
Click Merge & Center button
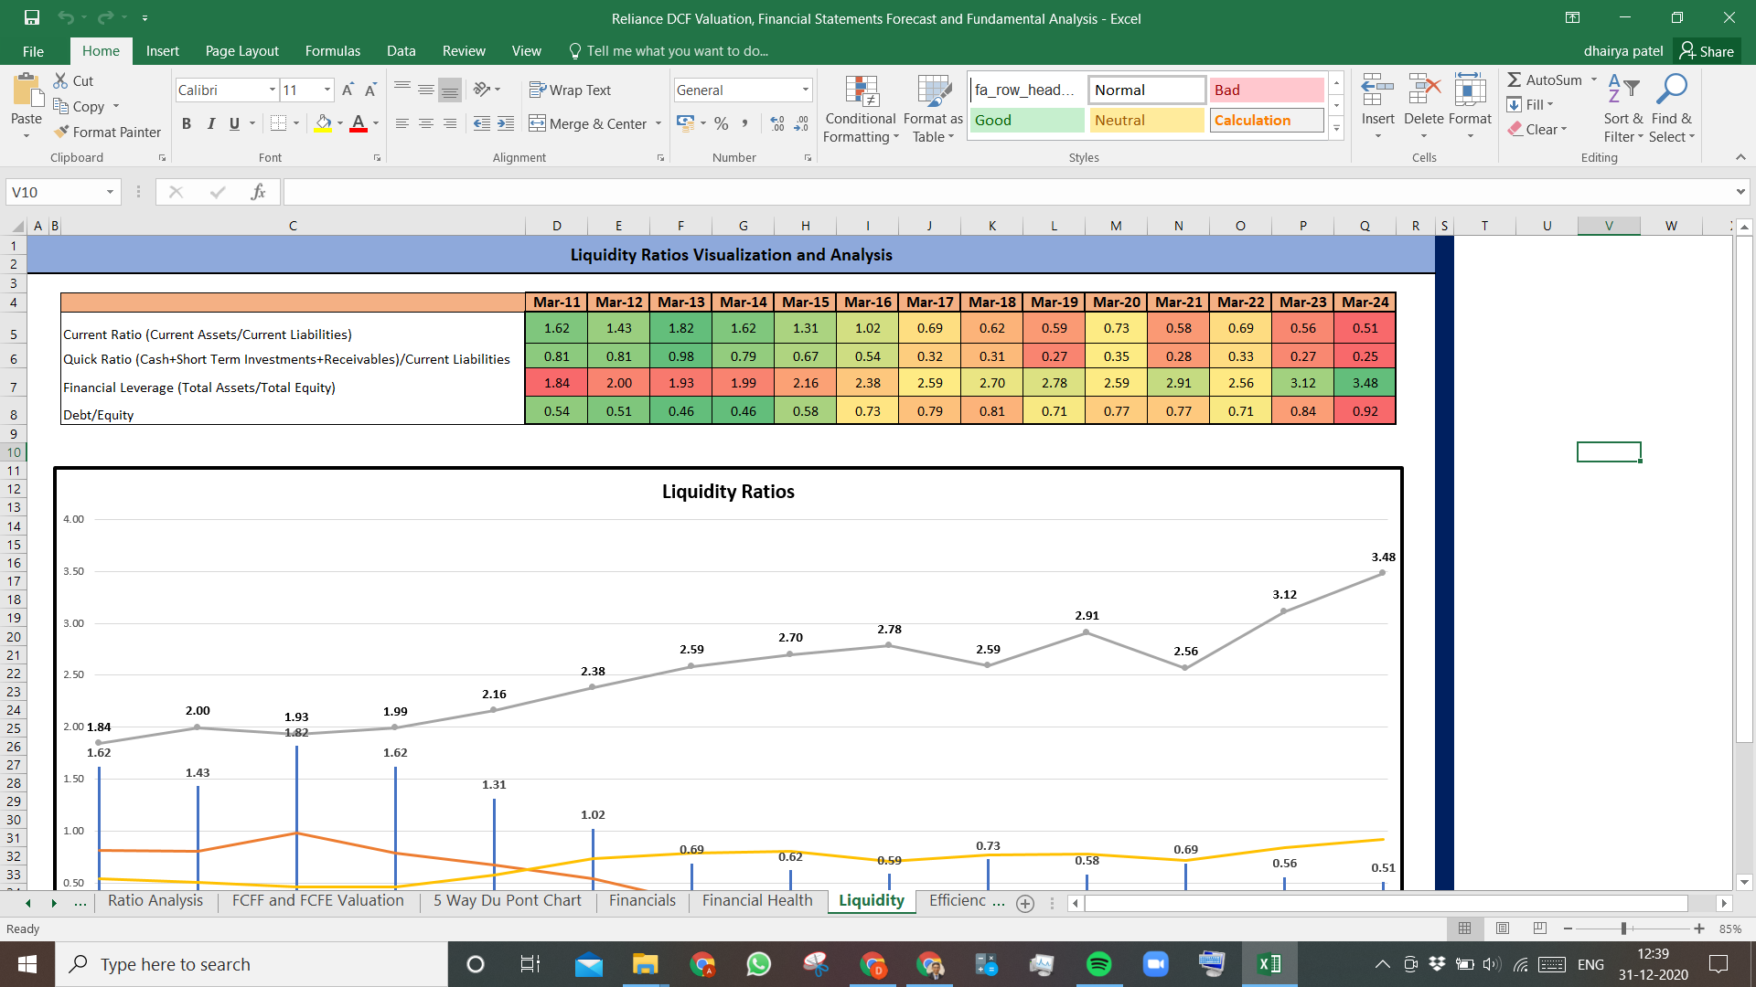click(x=588, y=123)
